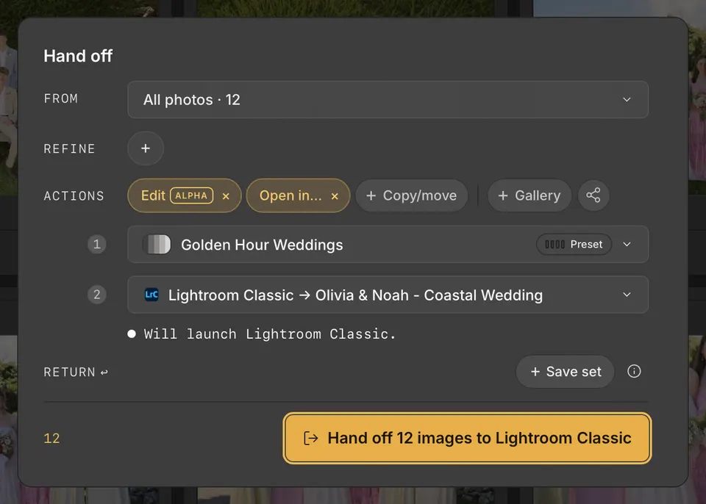The width and height of the screenshot is (706, 504).
Task: Click the Hand off dialog title
Action: coord(78,56)
